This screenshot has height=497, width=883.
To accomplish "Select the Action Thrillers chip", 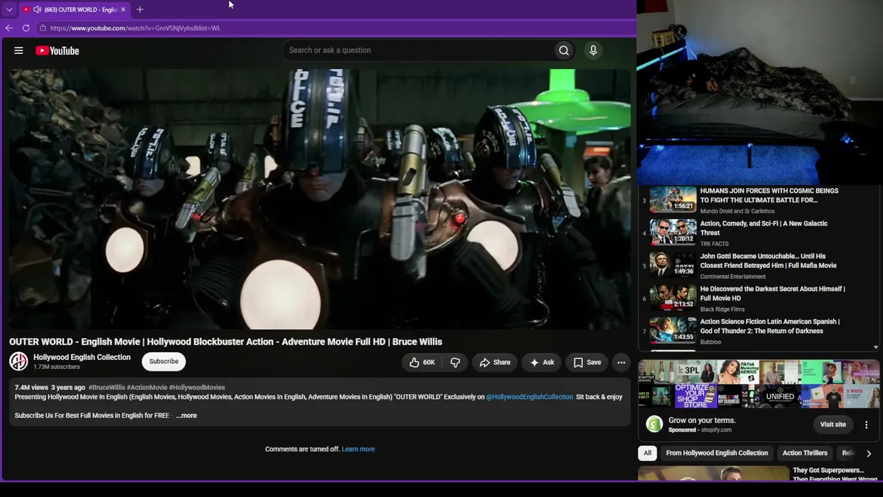I will pos(804,454).
